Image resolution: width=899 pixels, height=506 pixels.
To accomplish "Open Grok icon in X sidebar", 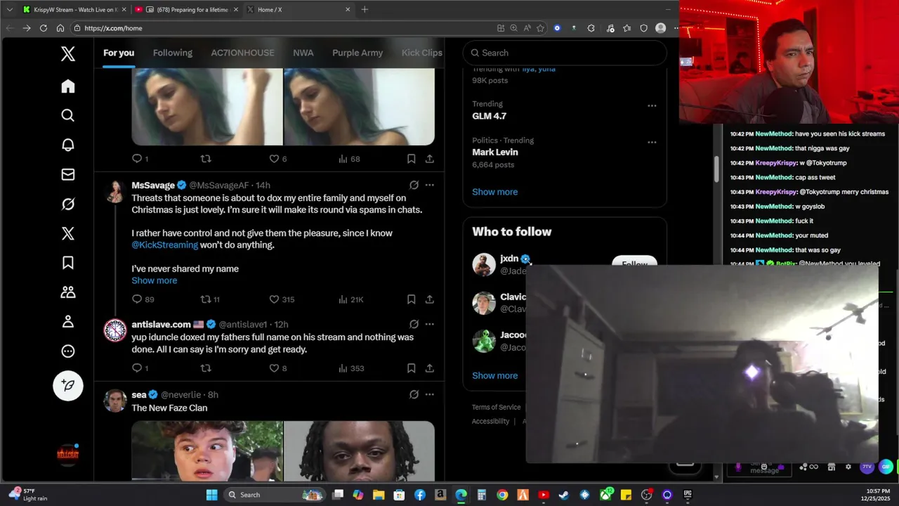I will [x=68, y=204].
